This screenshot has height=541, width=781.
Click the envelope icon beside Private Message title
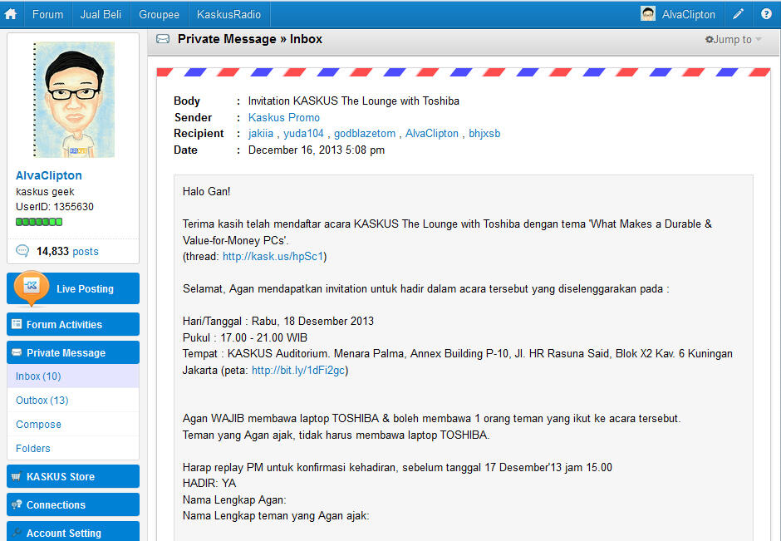(x=163, y=39)
